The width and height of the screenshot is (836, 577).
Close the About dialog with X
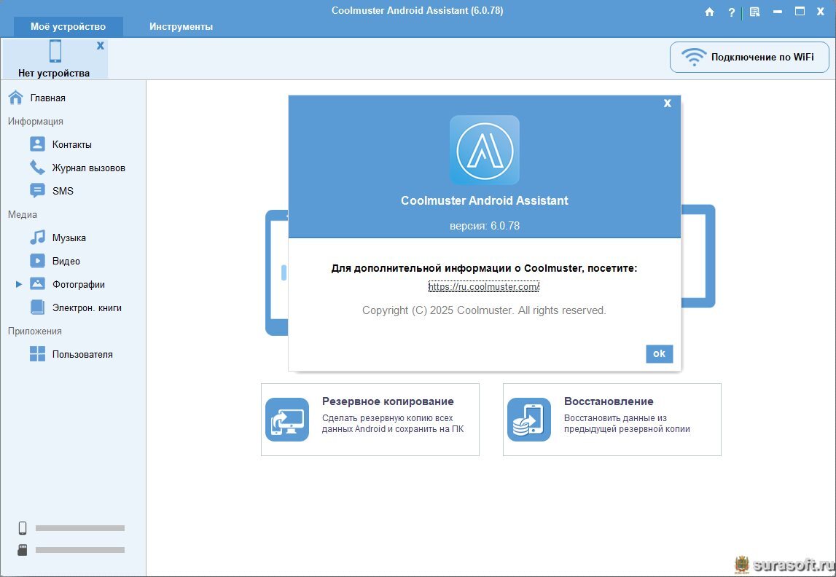pyautogui.click(x=667, y=103)
